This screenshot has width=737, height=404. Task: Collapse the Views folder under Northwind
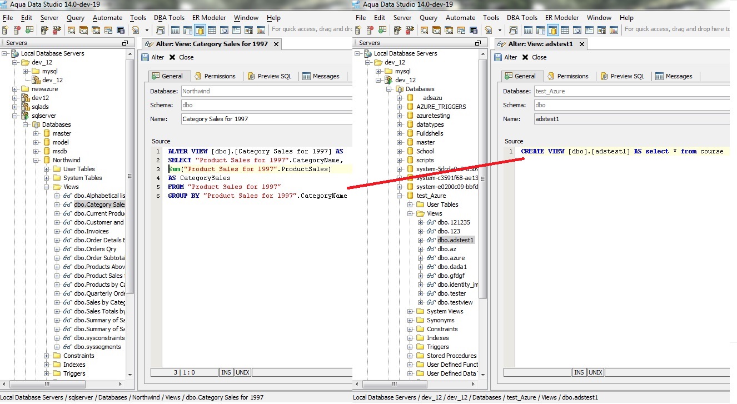47,187
